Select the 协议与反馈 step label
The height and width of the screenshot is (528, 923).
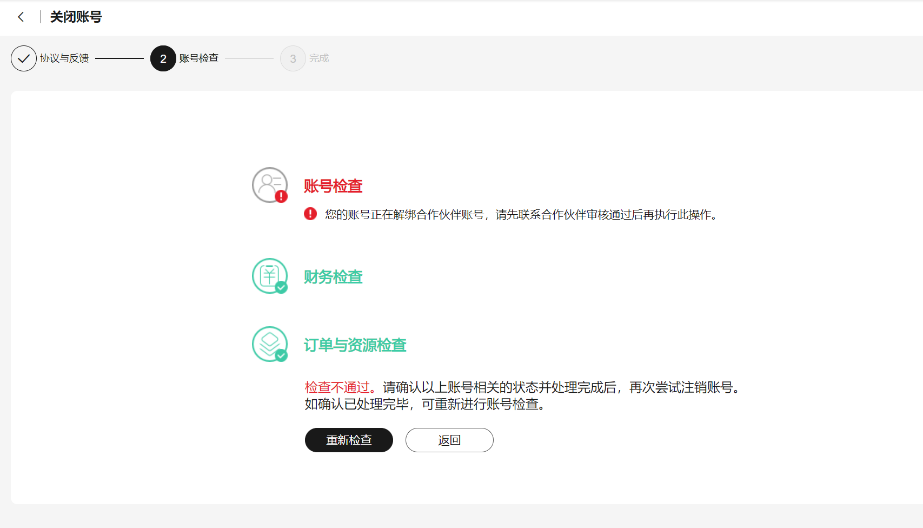[x=64, y=58]
